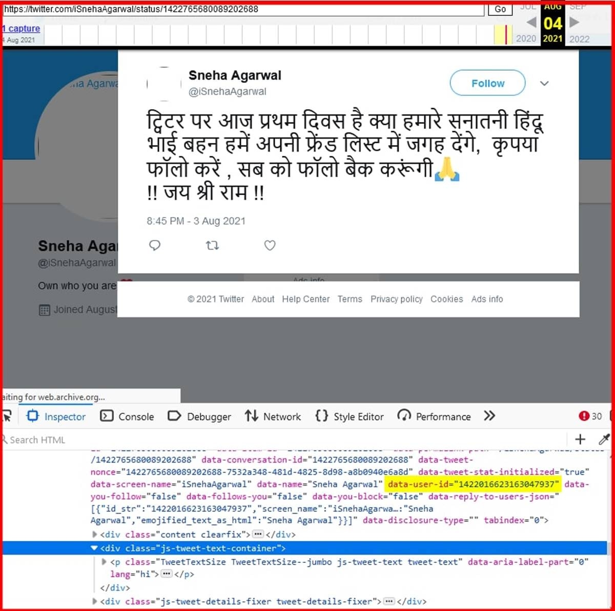Image resolution: width=615 pixels, height=611 pixels.
Task: Go to previous capture arrow
Action: point(531,22)
